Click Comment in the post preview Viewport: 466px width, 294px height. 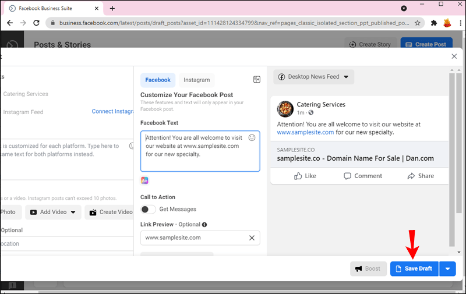click(362, 176)
